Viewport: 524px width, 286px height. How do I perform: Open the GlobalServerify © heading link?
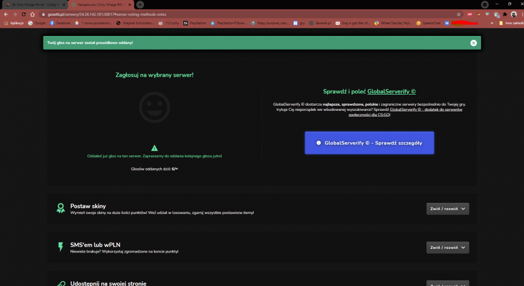[x=391, y=91]
